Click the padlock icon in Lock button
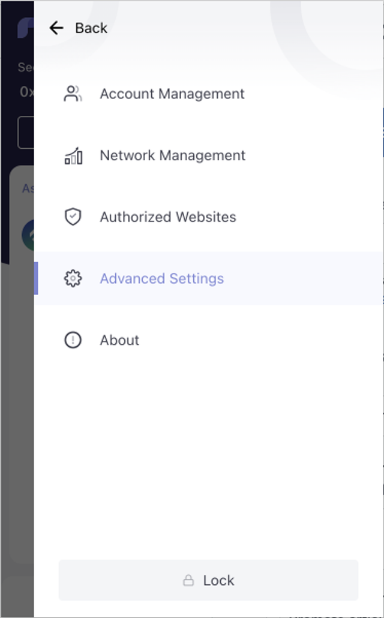This screenshot has height=618, width=384. [x=188, y=580]
